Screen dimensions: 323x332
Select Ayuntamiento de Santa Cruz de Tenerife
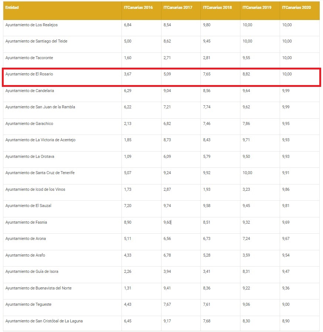pyautogui.click(x=40, y=173)
